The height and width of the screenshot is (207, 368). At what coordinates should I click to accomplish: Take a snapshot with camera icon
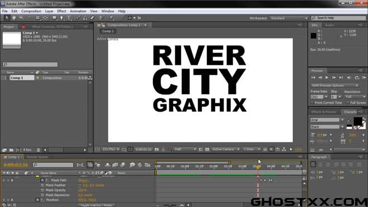click(x=157, y=150)
